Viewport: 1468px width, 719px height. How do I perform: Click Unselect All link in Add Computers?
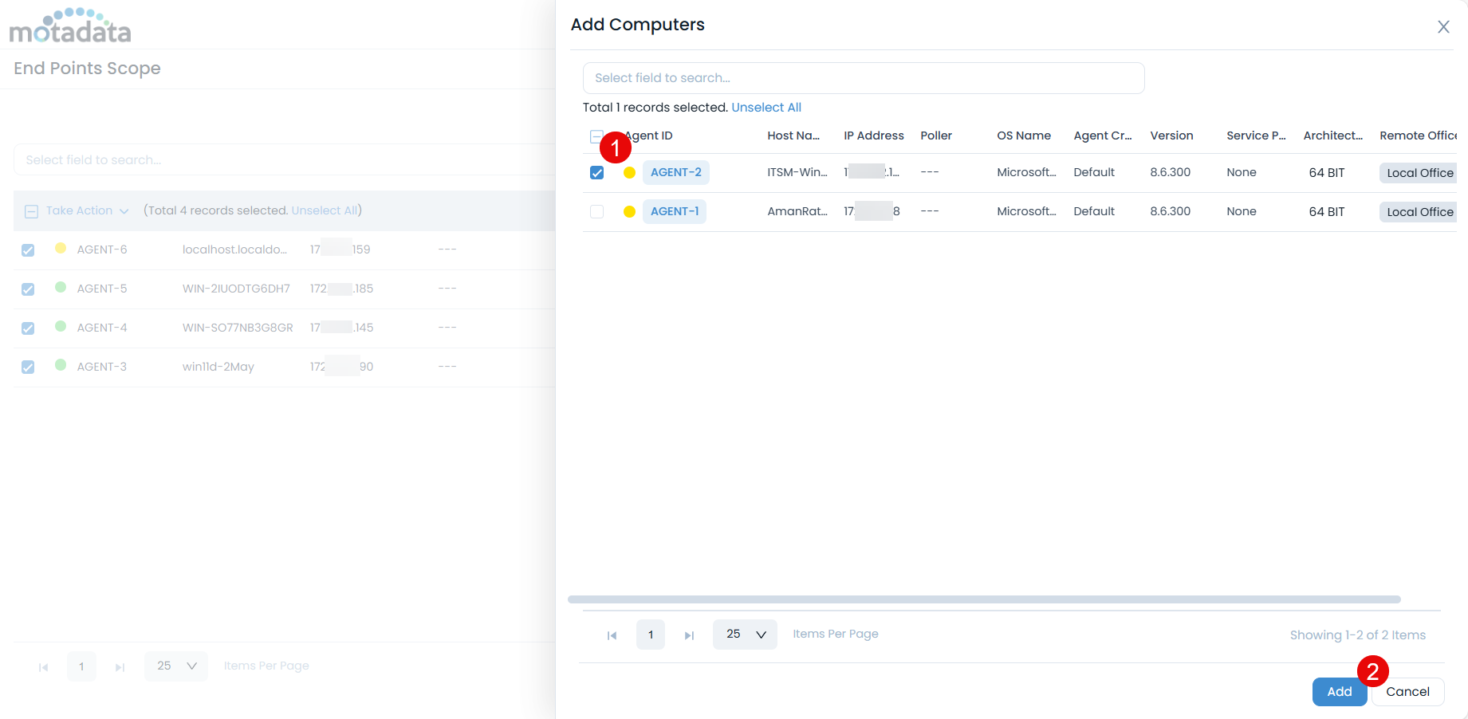(765, 108)
